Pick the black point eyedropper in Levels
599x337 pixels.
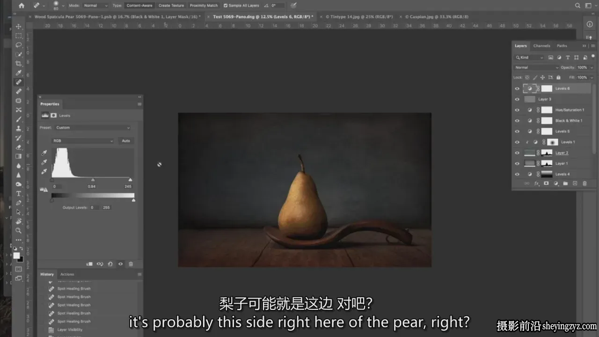click(44, 153)
